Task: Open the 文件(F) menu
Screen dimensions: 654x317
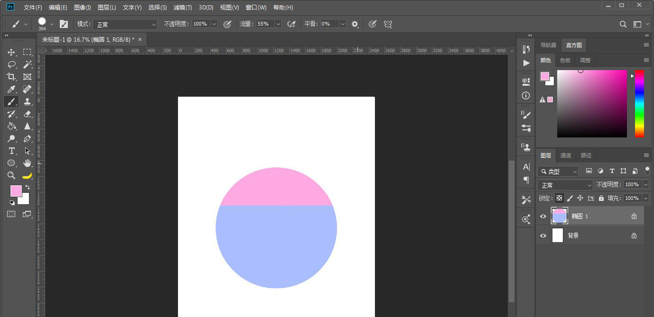Action: coord(33,8)
